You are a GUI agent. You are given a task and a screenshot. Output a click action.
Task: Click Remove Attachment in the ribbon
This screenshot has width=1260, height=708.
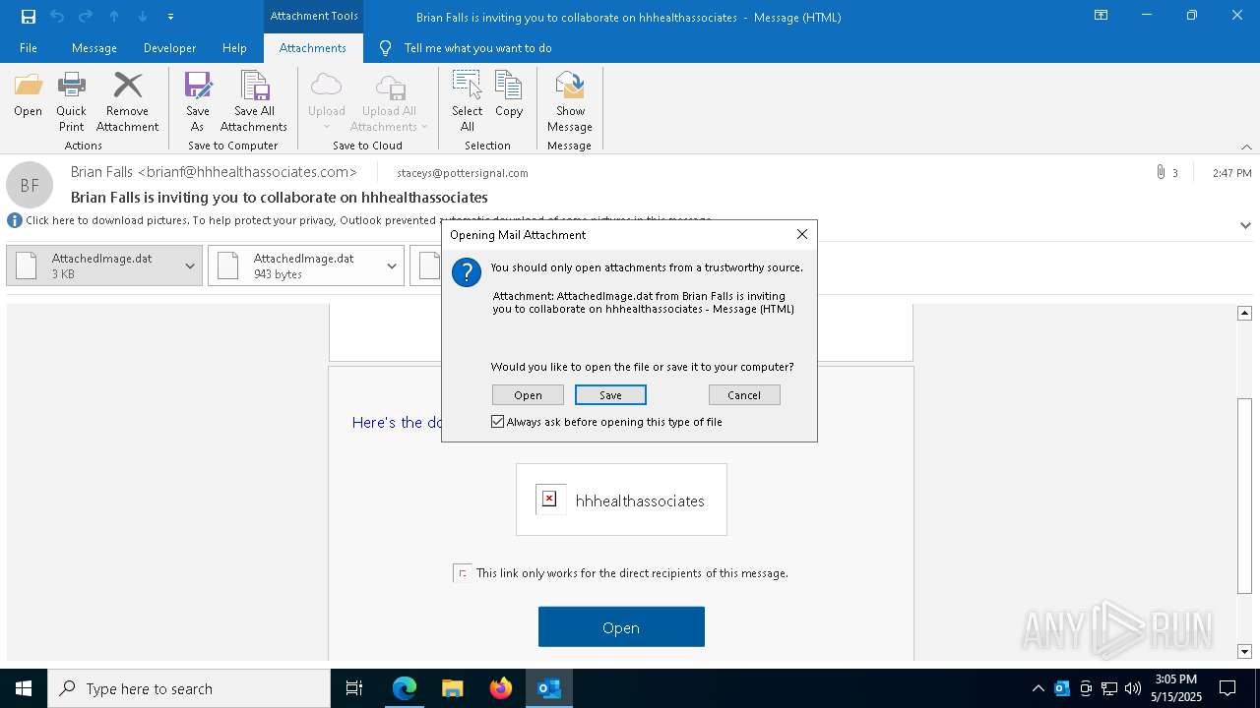(127, 101)
